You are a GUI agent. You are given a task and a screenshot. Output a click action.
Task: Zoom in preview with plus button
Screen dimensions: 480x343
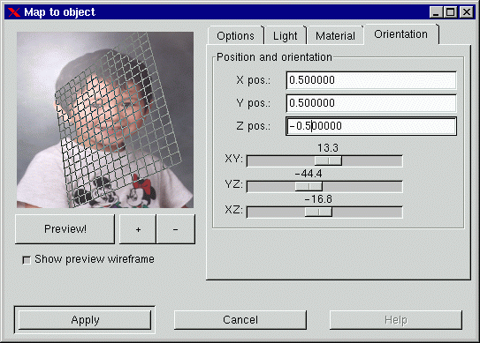tap(138, 229)
